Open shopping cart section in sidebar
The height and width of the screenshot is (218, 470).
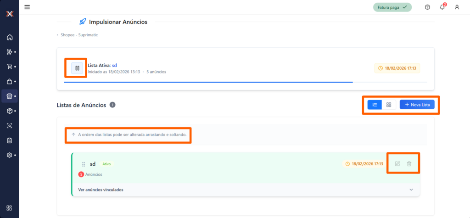9,67
